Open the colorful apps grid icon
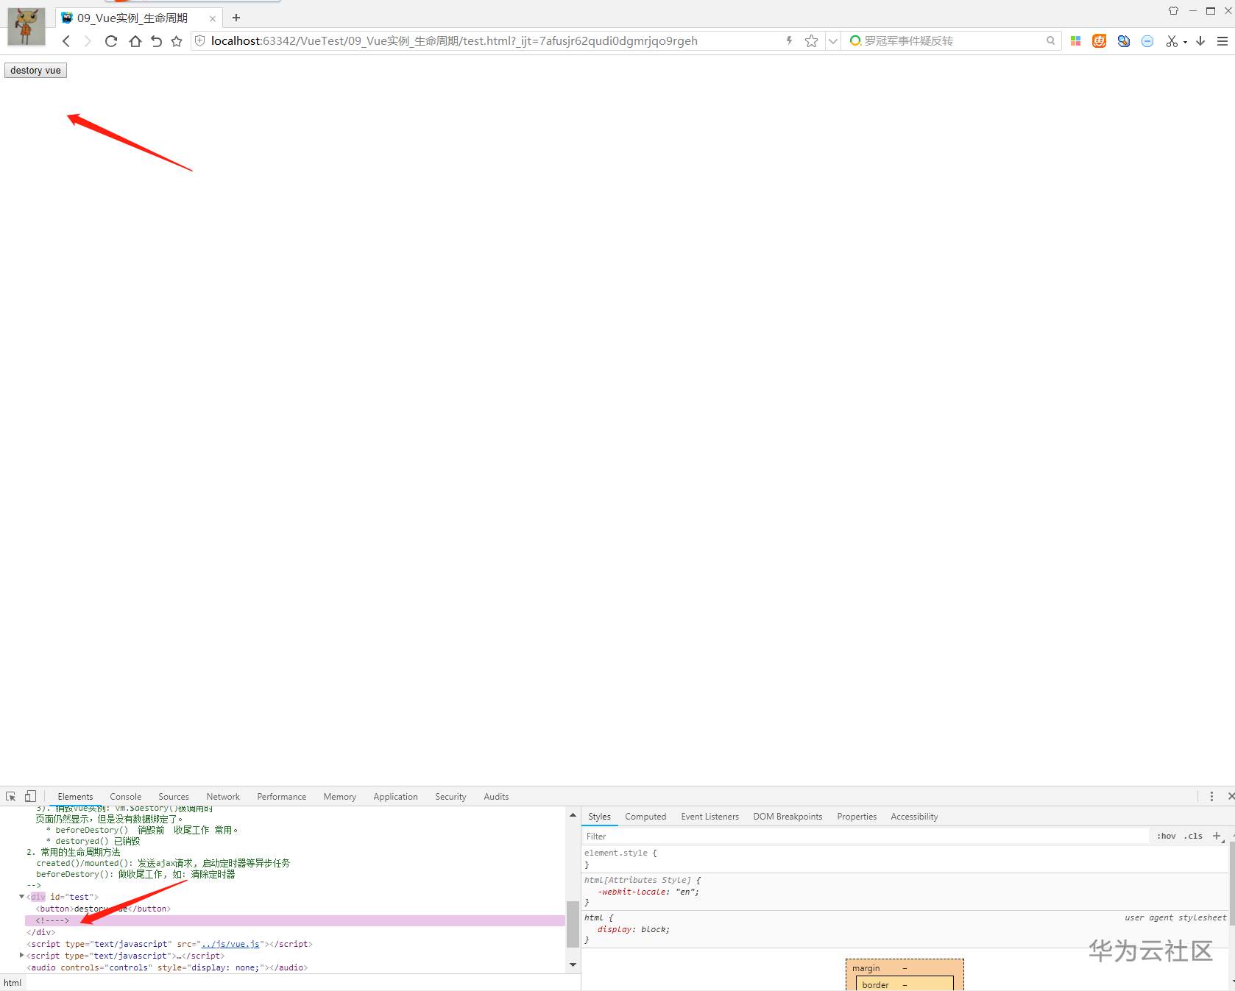 1075,41
